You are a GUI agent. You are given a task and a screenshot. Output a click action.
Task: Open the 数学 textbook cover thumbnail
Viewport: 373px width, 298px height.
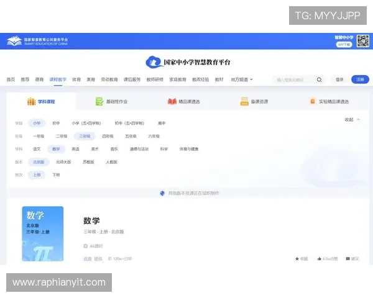43,234
